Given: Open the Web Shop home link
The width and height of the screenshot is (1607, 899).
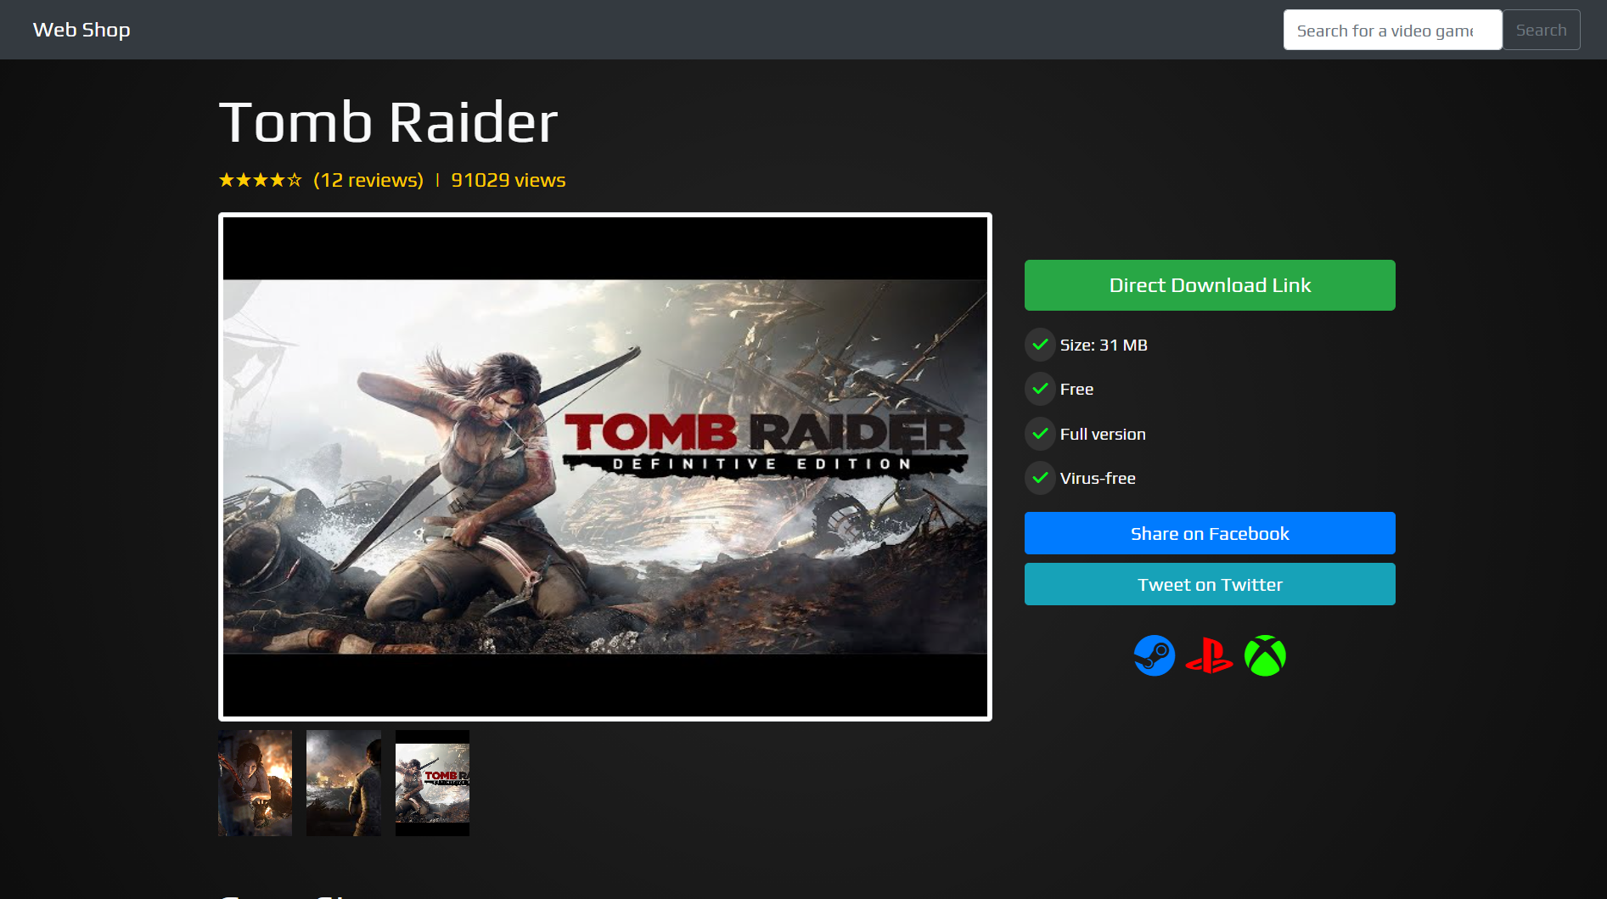Looking at the screenshot, I should coord(81,30).
